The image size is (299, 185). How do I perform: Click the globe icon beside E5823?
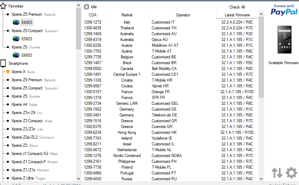(x=16, y=39)
